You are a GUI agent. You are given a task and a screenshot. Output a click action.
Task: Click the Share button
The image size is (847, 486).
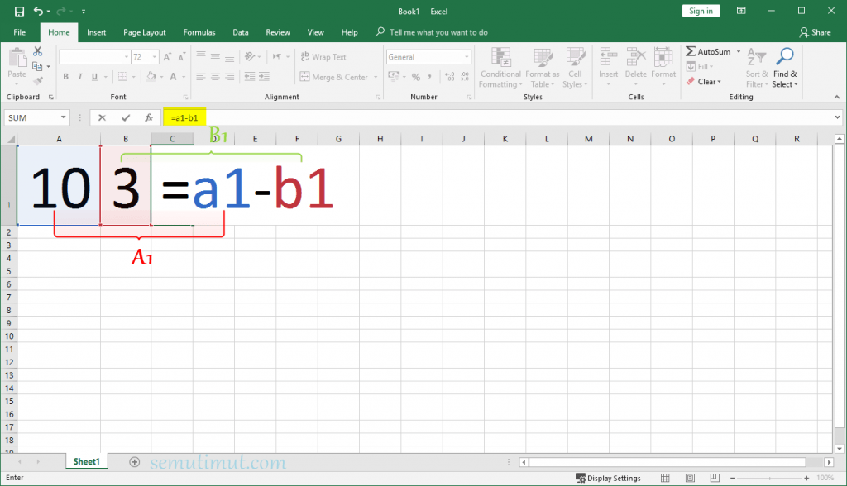click(x=815, y=32)
